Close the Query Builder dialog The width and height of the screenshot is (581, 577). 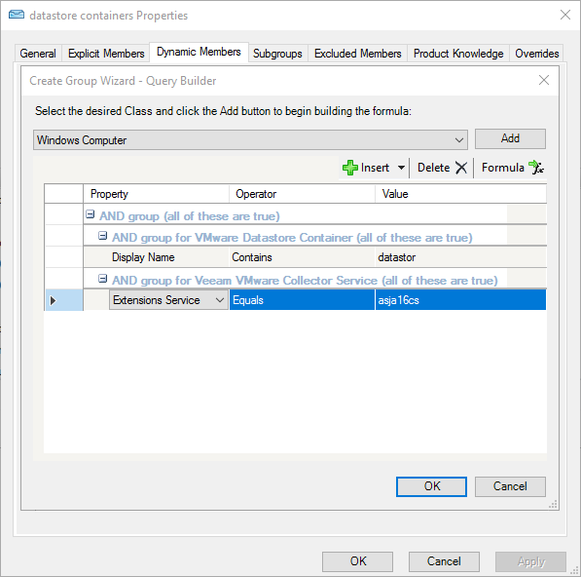(x=544, y=80)
